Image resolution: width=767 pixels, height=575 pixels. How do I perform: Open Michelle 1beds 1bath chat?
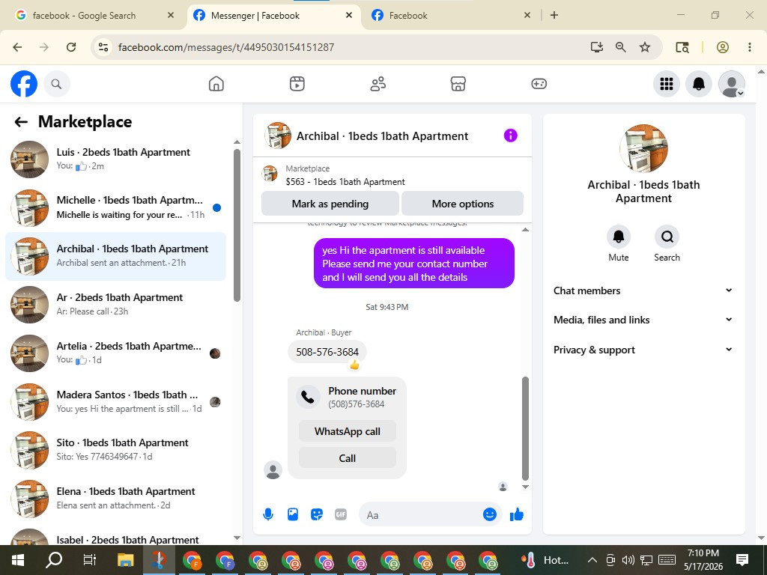point(115,207)
